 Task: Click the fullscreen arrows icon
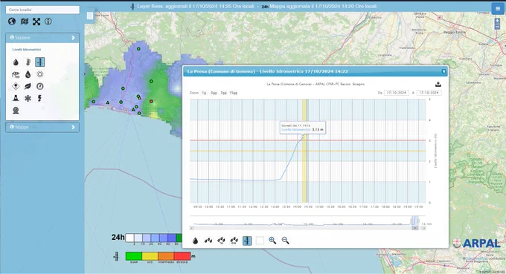click(36, 22)
